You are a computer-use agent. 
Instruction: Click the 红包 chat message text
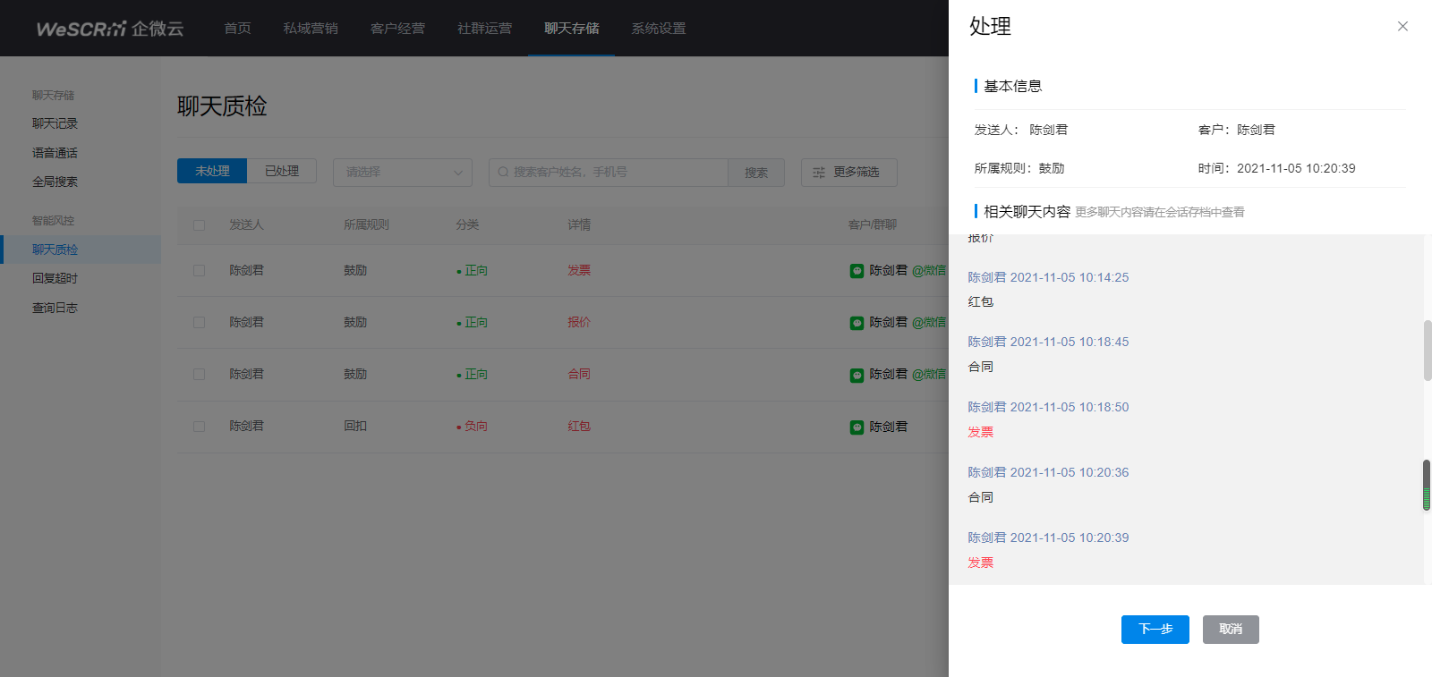pos(981,302)
